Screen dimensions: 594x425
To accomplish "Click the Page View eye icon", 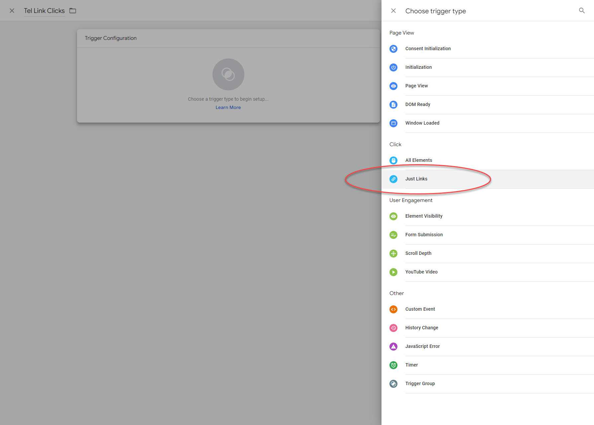I will coord(393,86).
